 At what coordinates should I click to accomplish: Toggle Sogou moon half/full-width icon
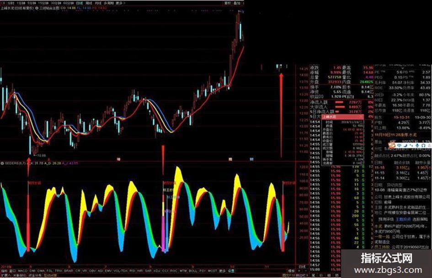(405, 145)
